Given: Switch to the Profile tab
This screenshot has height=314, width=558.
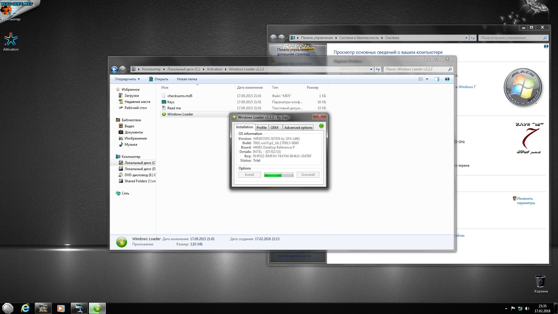Looking at the screenshot, I should pos(261,128).
